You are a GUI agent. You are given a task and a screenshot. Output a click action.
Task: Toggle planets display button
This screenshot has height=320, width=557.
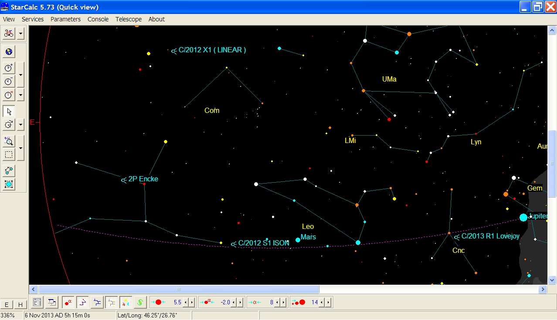(x=126, y=302)
